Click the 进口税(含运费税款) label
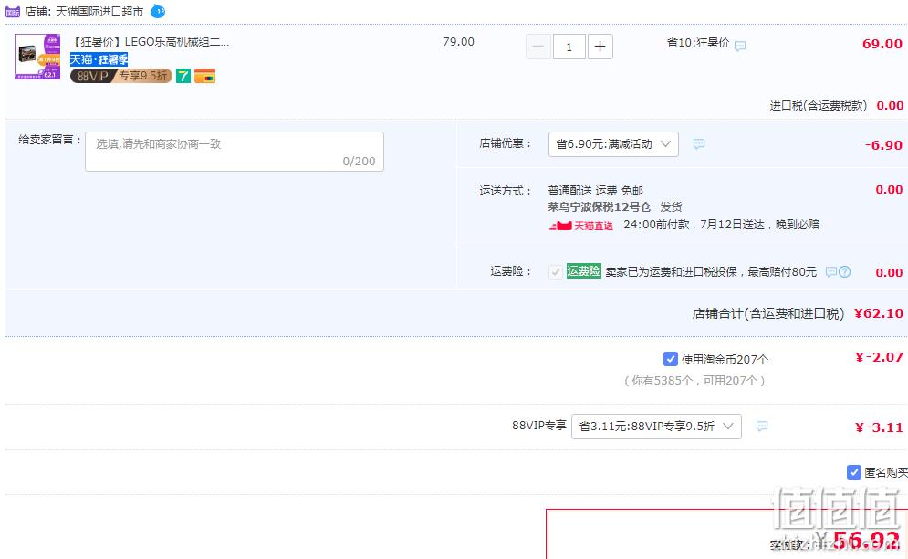The width and height of the screenshot is (908, 559). 819,106
